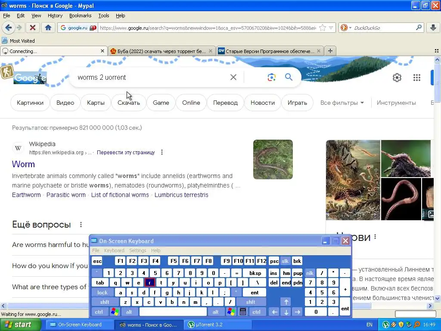This screenshot has height=331, width=441.
Task: Click the right arrow key on On-Screen Keyboard
Action: 298,312
